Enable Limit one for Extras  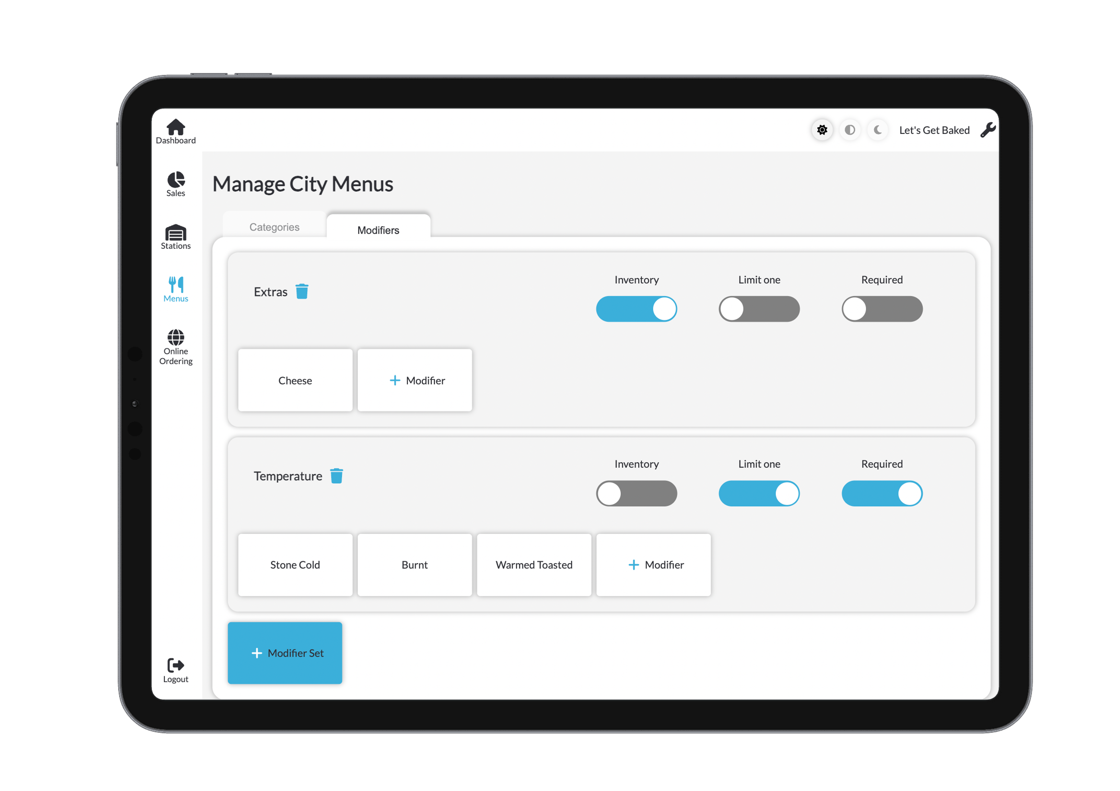759,308
